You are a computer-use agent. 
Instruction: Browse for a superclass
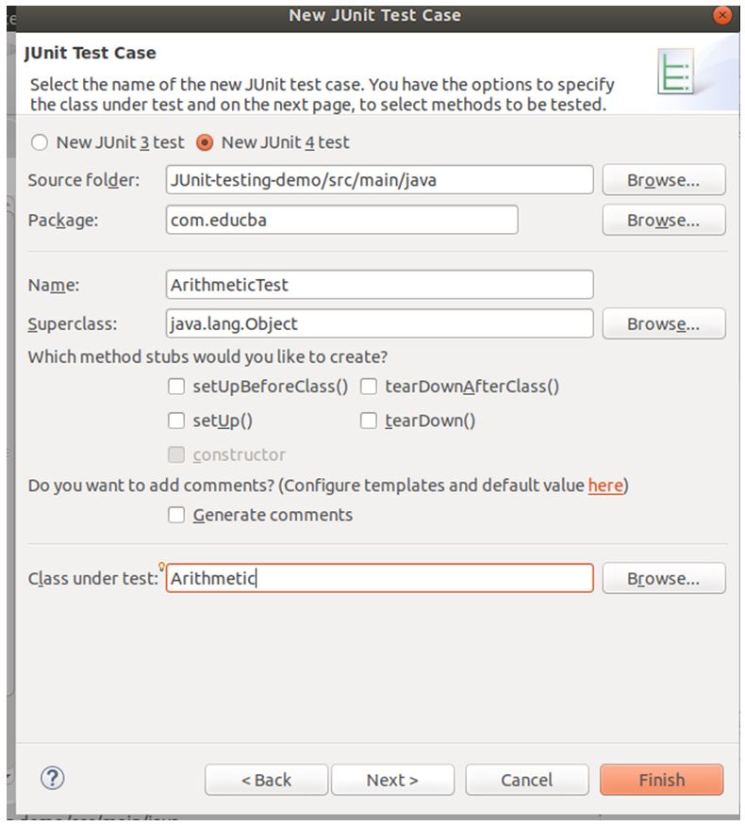[x=663, y=323]
